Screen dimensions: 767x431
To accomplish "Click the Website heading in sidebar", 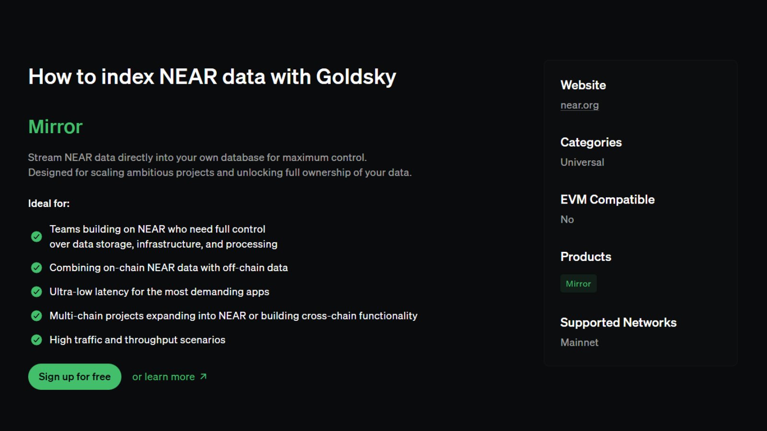I will [583, 85].
